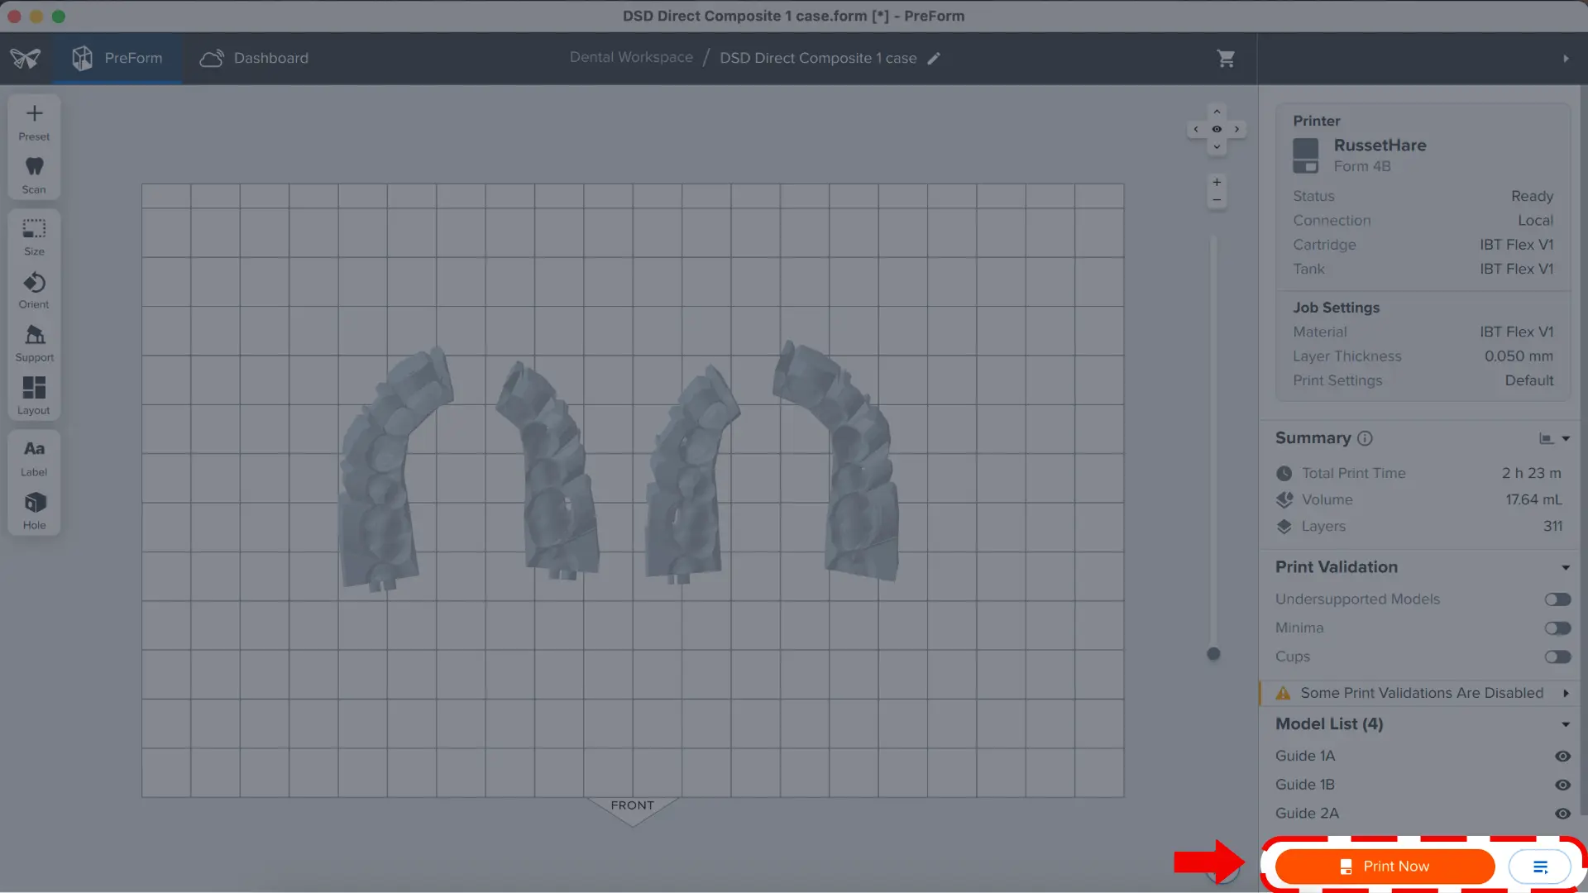Click the Scan tool icon
Viewport: 1588px width, 893px height.
[34, 173]
